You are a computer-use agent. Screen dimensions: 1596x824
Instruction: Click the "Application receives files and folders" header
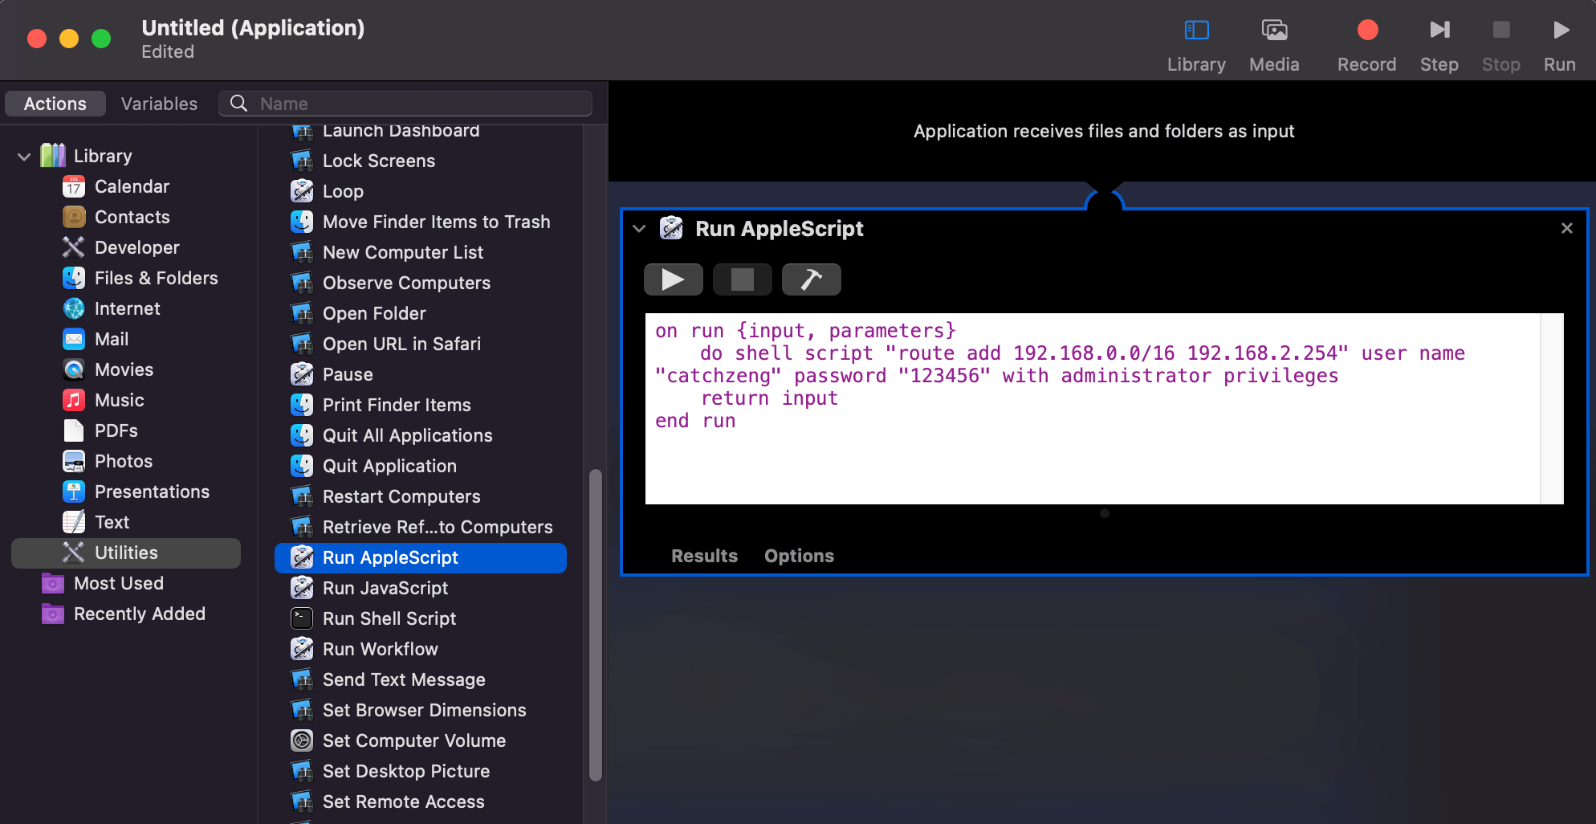1104,131
